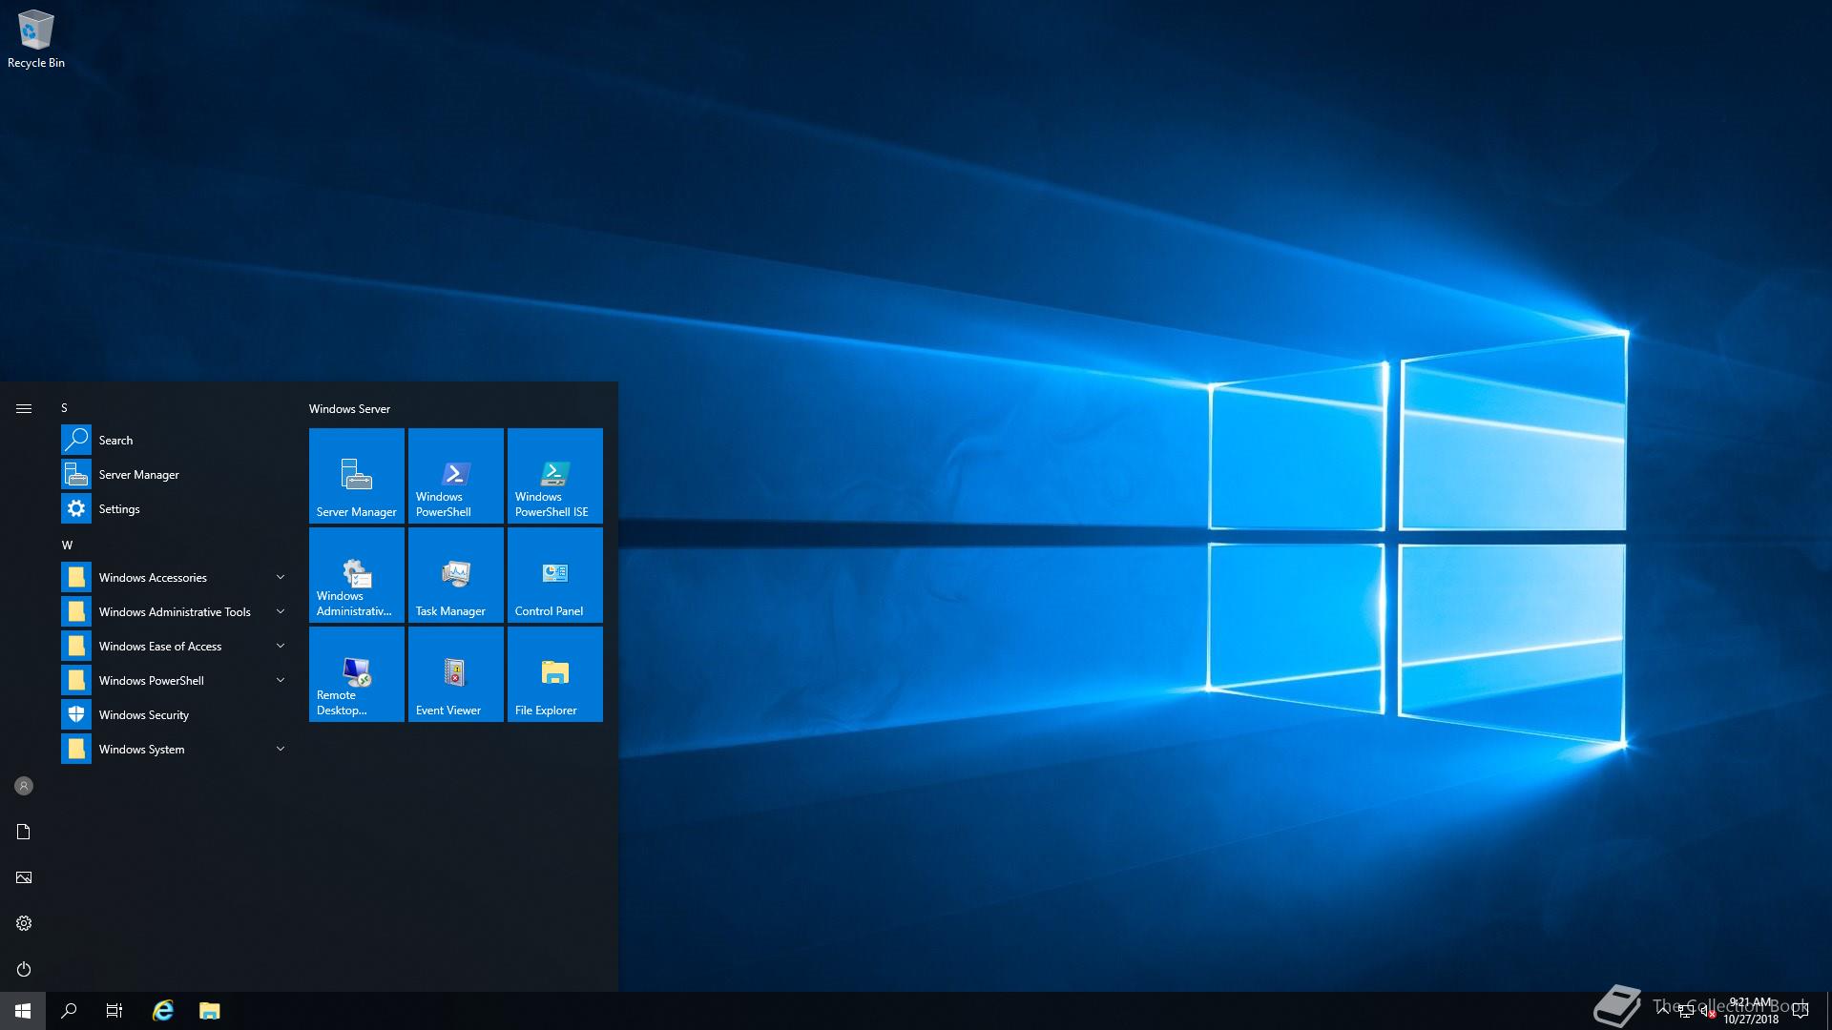Open the Server Manager tile
The image size is (1832, 1030).
[356, 475]
